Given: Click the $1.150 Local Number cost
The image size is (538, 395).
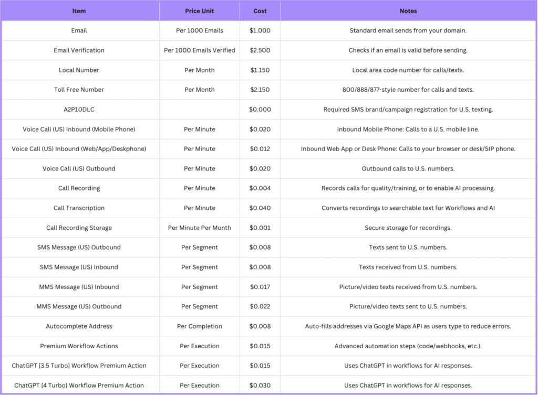Looking at the screenshot, I should coord(260,70).
